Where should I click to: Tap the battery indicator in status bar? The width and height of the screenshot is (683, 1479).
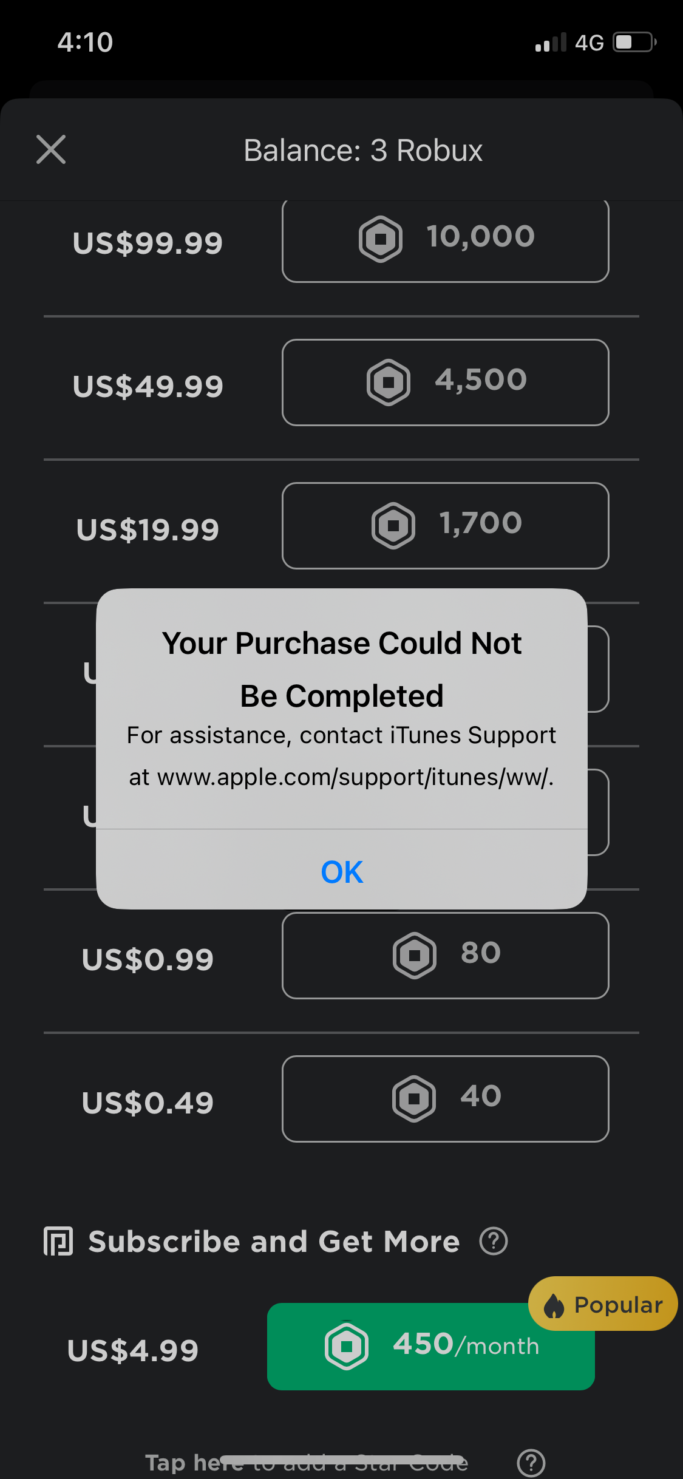634,42
